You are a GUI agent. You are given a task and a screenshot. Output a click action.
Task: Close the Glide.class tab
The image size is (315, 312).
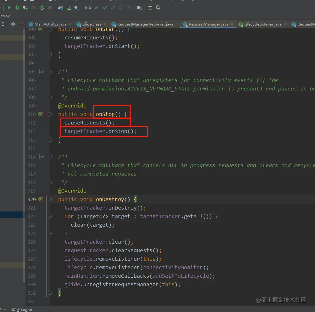coord(105,24)
